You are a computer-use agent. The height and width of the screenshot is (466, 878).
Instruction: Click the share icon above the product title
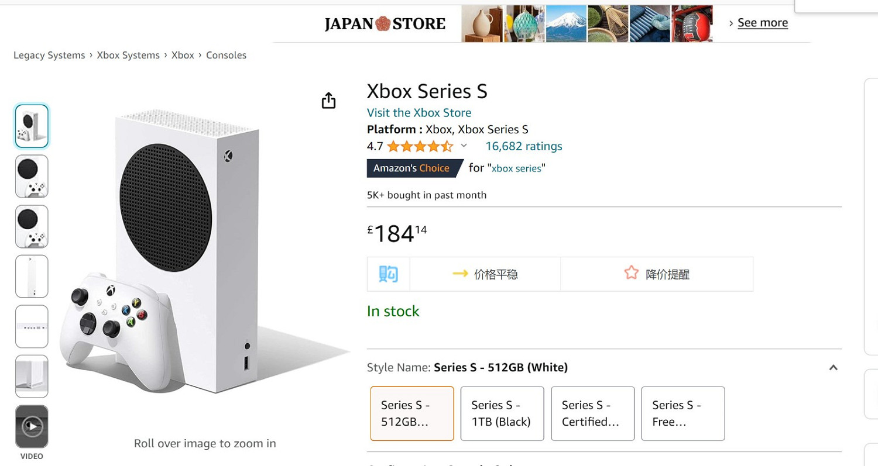(328, 100)
